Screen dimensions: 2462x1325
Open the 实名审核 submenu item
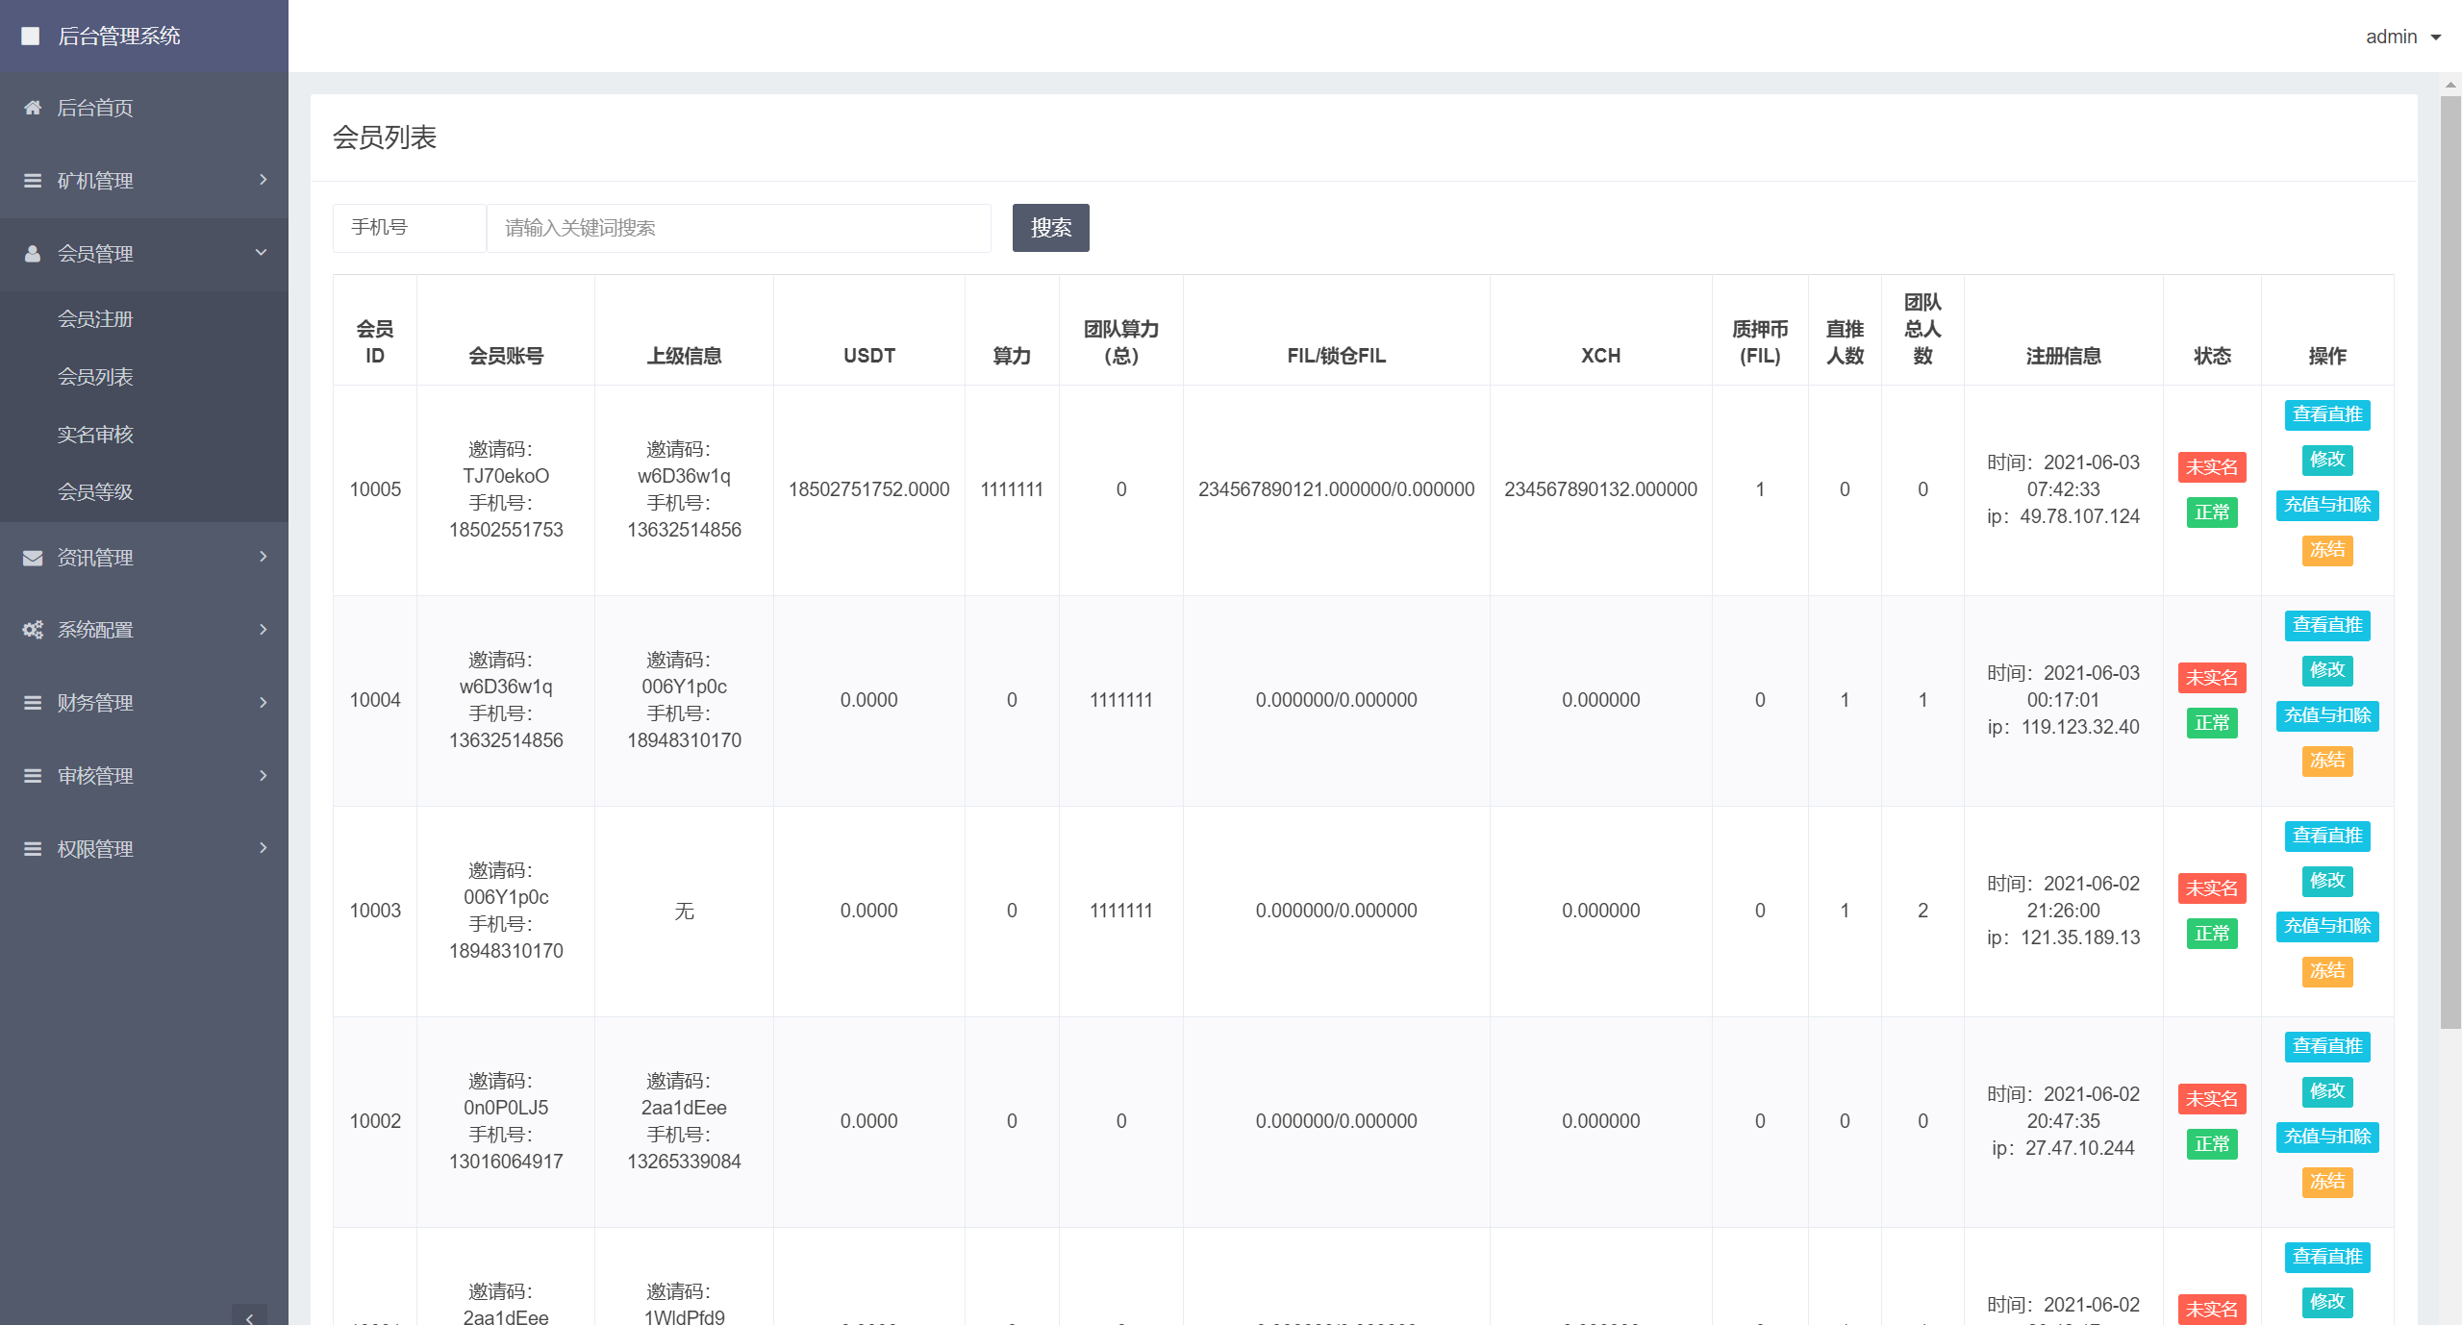(95, 435)
